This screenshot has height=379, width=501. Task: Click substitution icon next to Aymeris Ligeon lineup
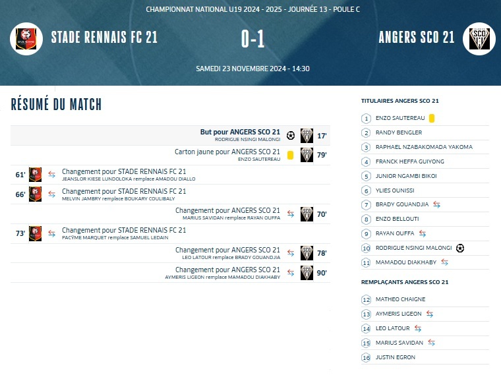[430, 314]
